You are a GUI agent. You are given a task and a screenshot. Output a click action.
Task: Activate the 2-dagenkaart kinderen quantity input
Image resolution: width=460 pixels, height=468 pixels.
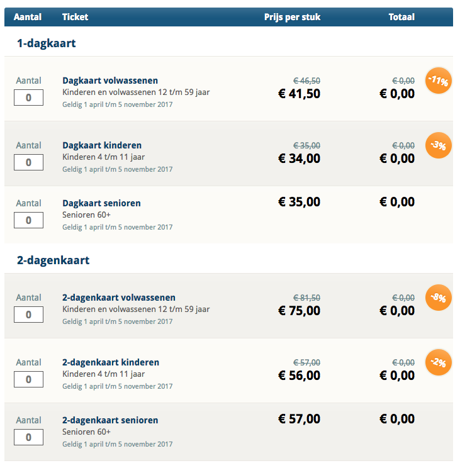pyautogui.click(x=28, y=379)
